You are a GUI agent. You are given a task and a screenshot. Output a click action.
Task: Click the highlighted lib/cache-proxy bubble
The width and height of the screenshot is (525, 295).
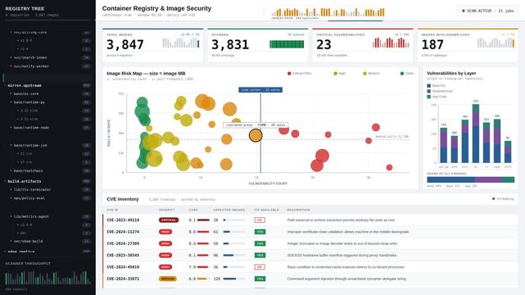(256, 135)
